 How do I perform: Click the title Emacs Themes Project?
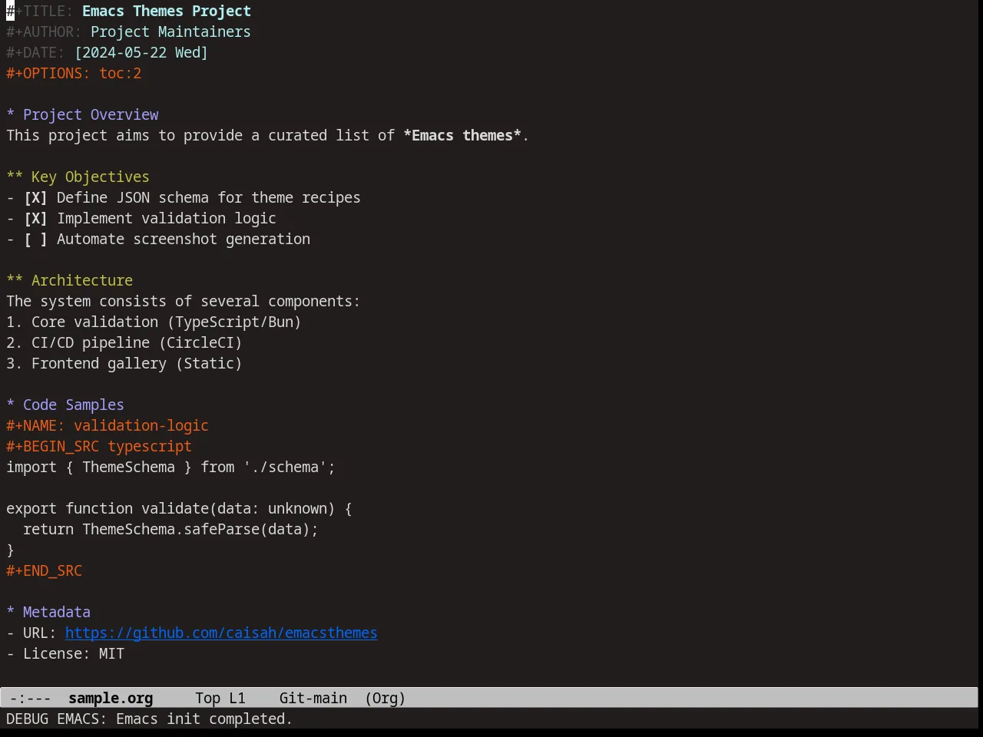click(x=167, y=12)
